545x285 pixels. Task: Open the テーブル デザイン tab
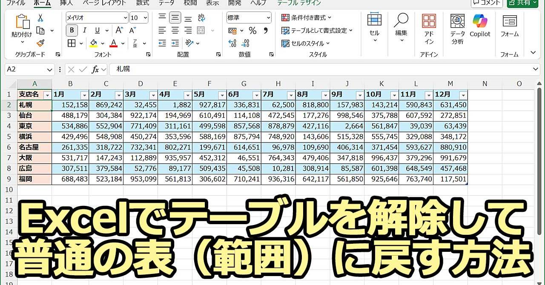(299, 3)
